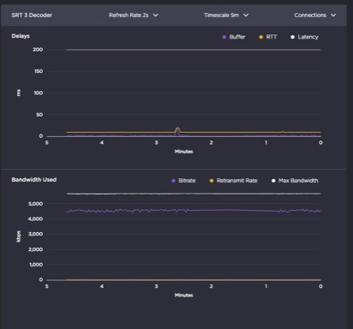Toggle the Buffer series in Delays legend
Image resolution: width=353 pixels, height=329 pixels.
pyautogui.click(x=234, y=37)
